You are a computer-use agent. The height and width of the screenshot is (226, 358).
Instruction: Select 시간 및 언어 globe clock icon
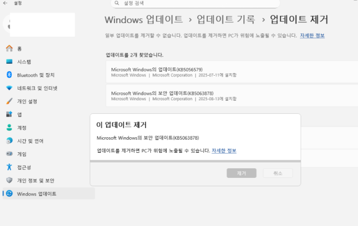[x=9, y=141]
